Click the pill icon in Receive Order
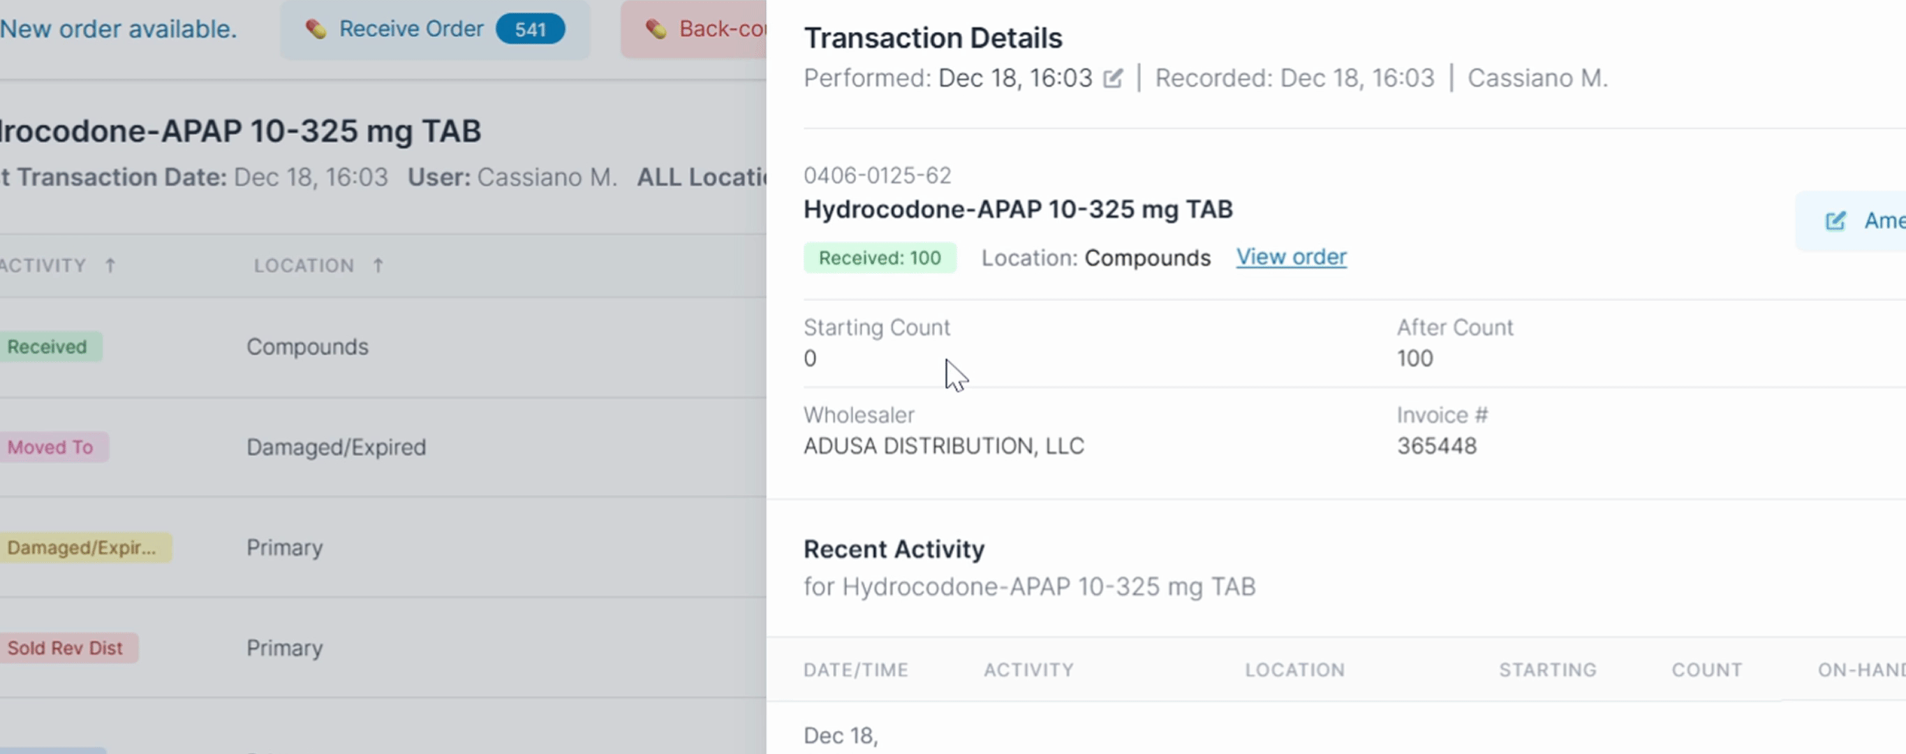Screen dimensions: 1906x754 tap(316, 29)
